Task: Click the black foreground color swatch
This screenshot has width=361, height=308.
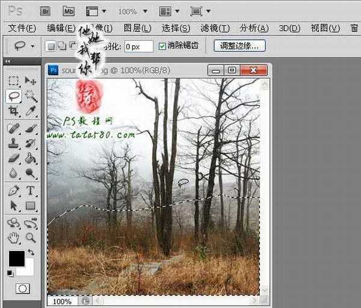Action: pyautogui.click(x=16, y=258)
